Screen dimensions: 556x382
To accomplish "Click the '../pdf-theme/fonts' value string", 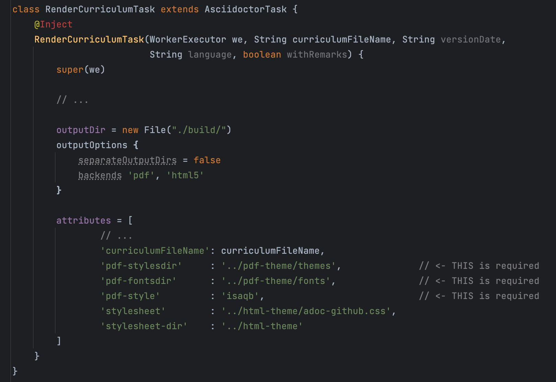I will [x=276, y=281].
